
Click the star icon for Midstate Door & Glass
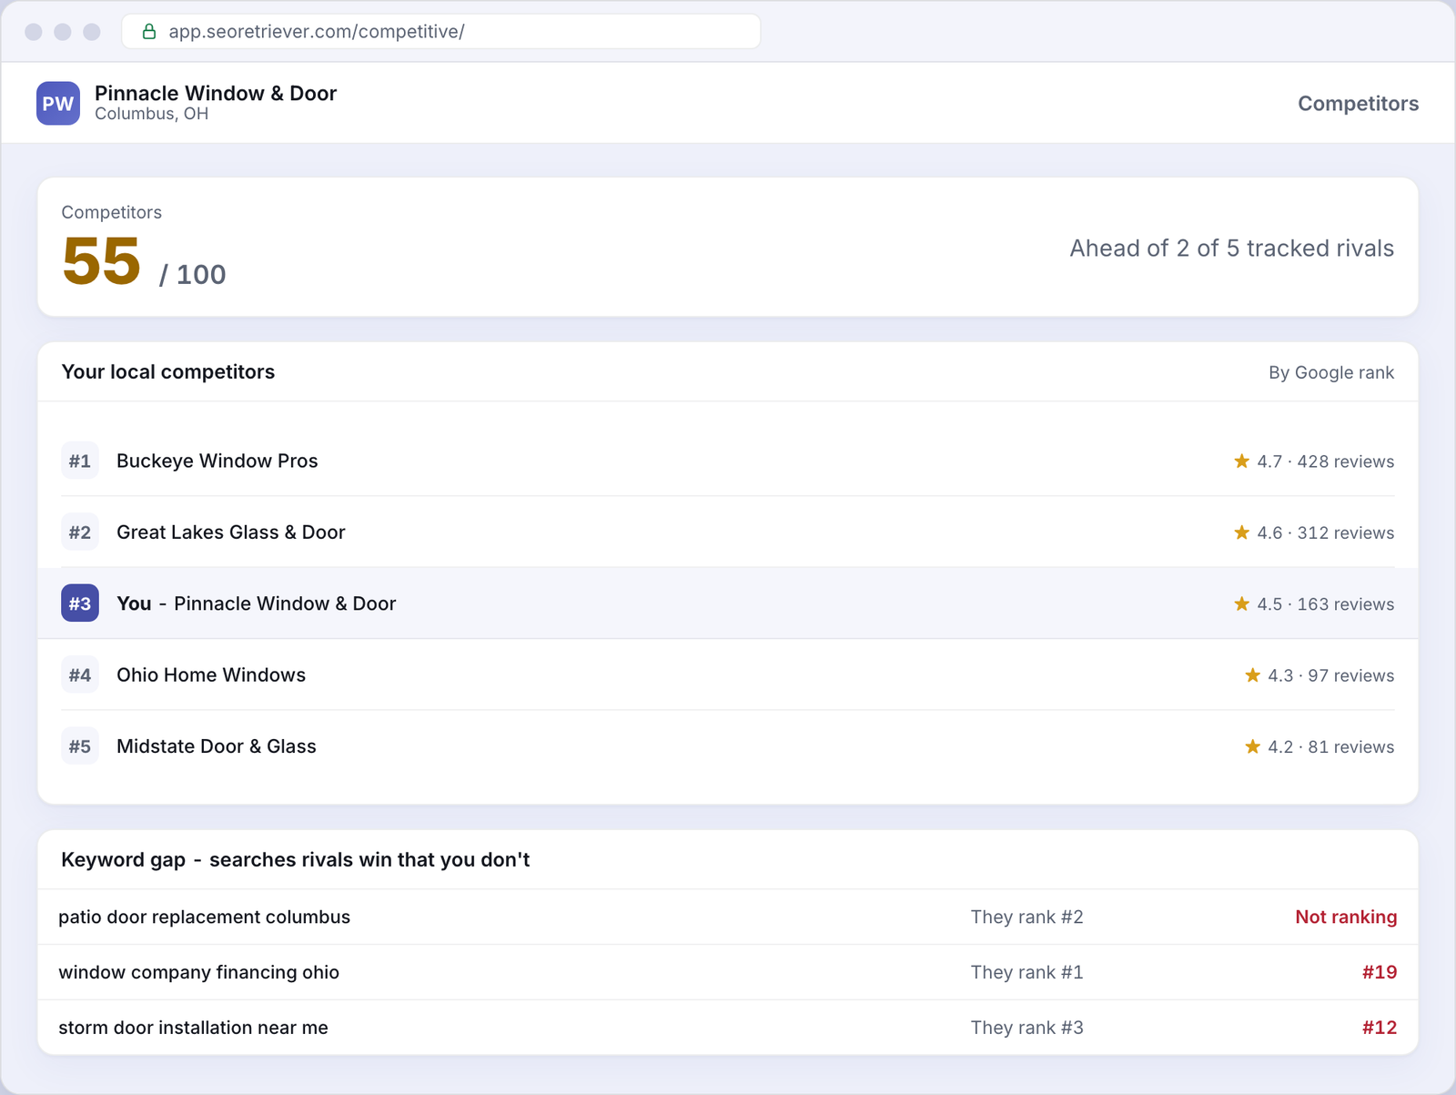coord(1252,746)
